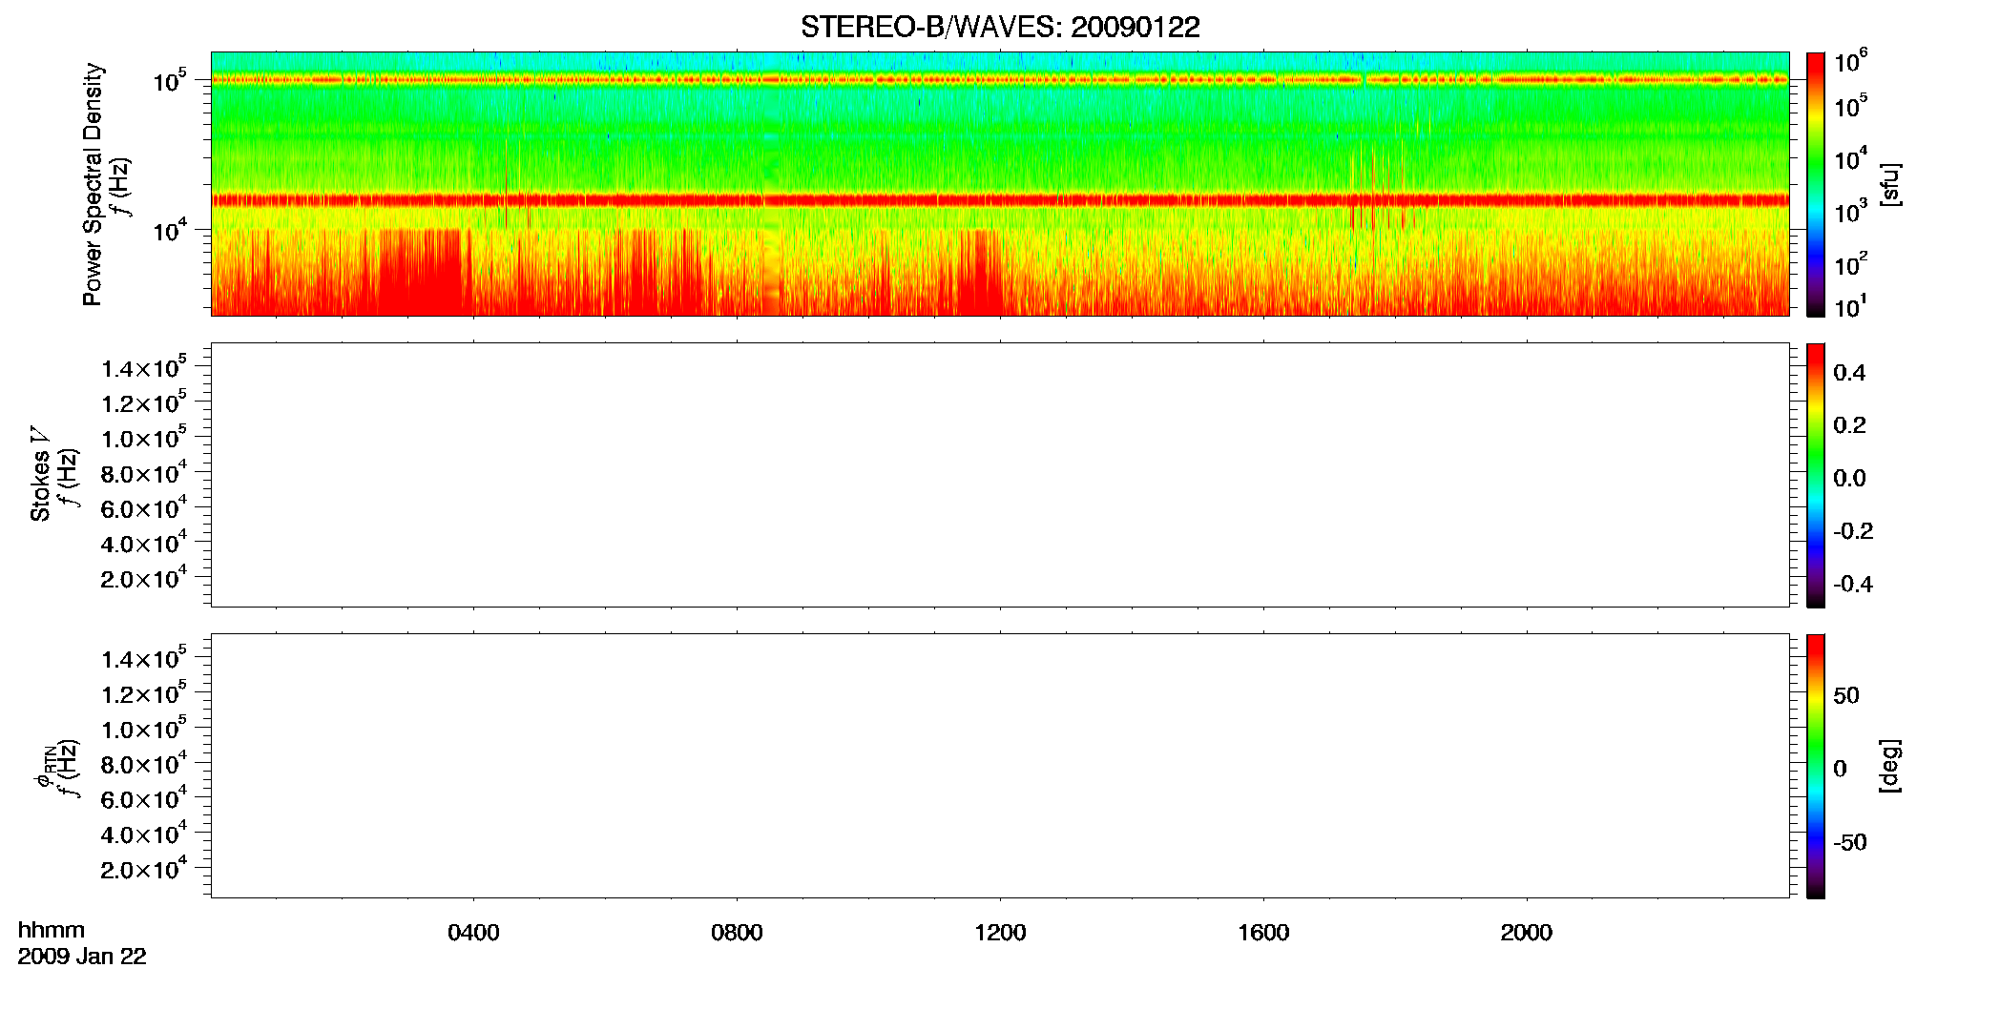Click the 0800 time axis label
This screenshot has height=1030, width=2000.
pos(737,933)
